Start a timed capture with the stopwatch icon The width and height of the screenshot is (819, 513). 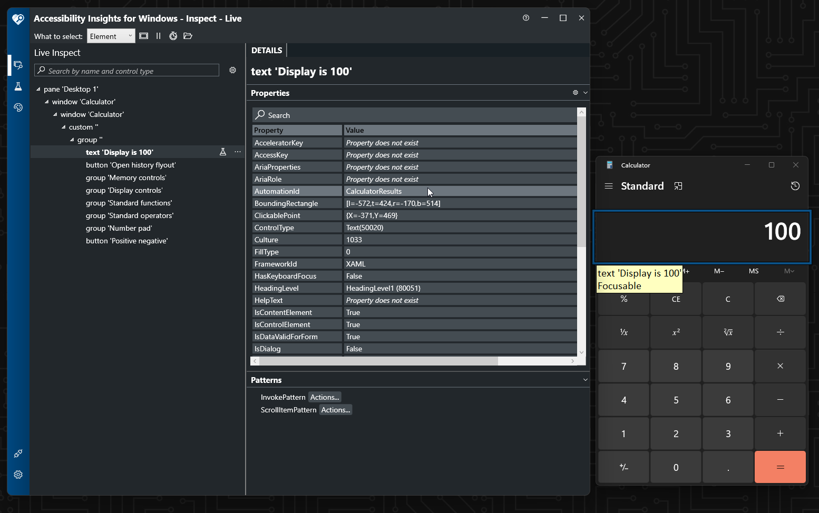[x=173, y=36]
